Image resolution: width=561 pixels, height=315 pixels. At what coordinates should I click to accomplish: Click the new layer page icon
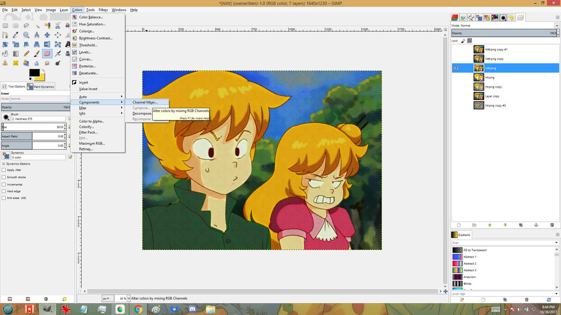click(459, 225)
